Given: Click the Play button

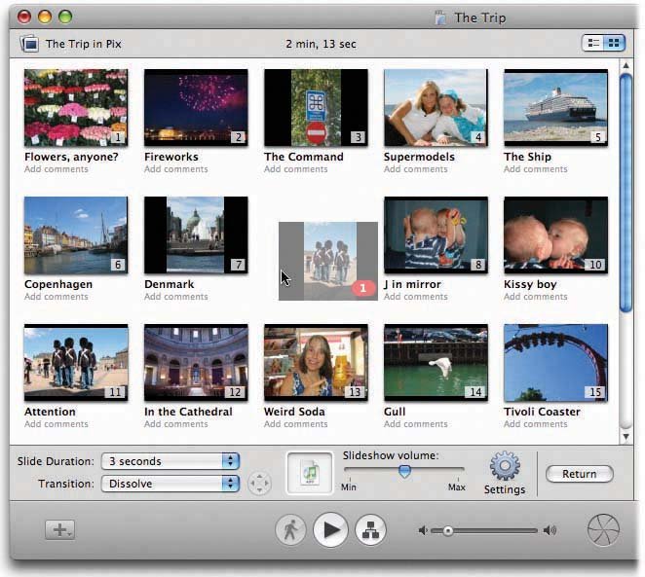Looking at the screenshot, I should (331, 530).
